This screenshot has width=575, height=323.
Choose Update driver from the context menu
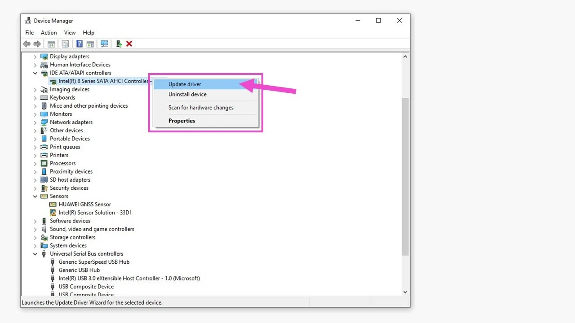coord(185,84)
